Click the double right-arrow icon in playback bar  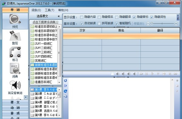[x=175, y=74]
